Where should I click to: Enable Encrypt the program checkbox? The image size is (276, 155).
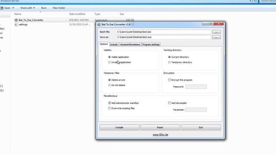pyautogui.click(x=169, y=80)
